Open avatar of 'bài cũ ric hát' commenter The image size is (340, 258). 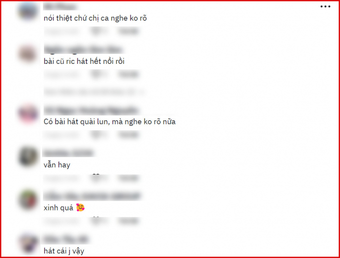coord(28,54)
